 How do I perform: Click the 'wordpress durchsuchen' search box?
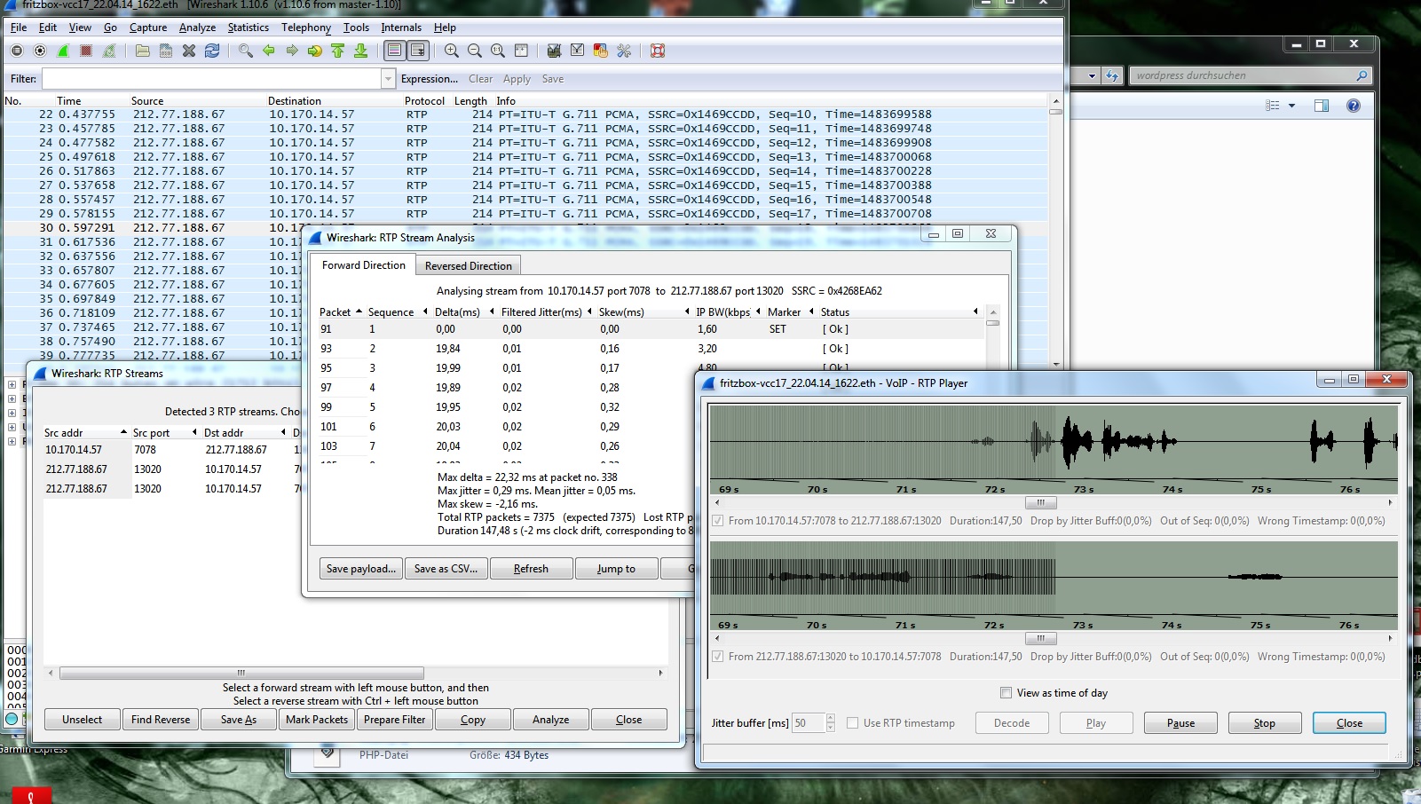1251,75
